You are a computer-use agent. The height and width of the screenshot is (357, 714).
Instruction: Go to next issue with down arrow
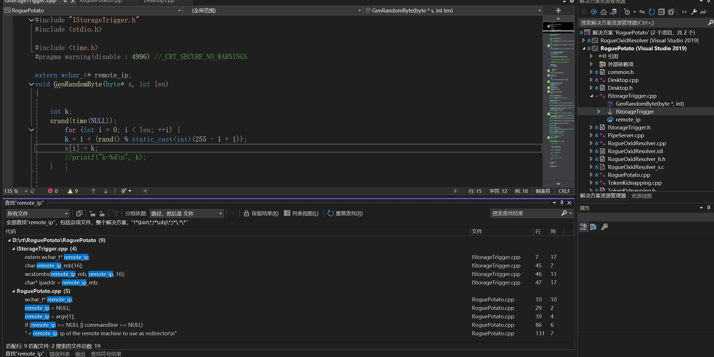[106, 191]
